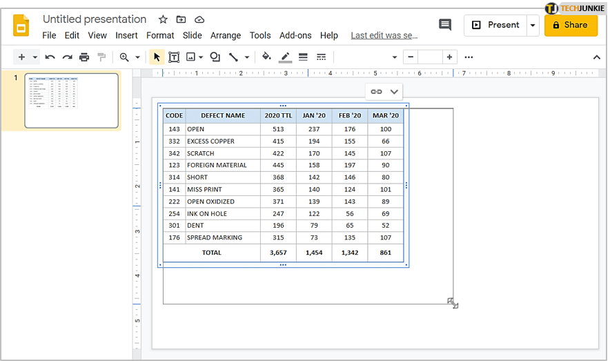Image resolution: width=610 pixels, height=361 pixels.
Task: Expand the Present options dropdown arrow
Action: click(x=532, y=26)
